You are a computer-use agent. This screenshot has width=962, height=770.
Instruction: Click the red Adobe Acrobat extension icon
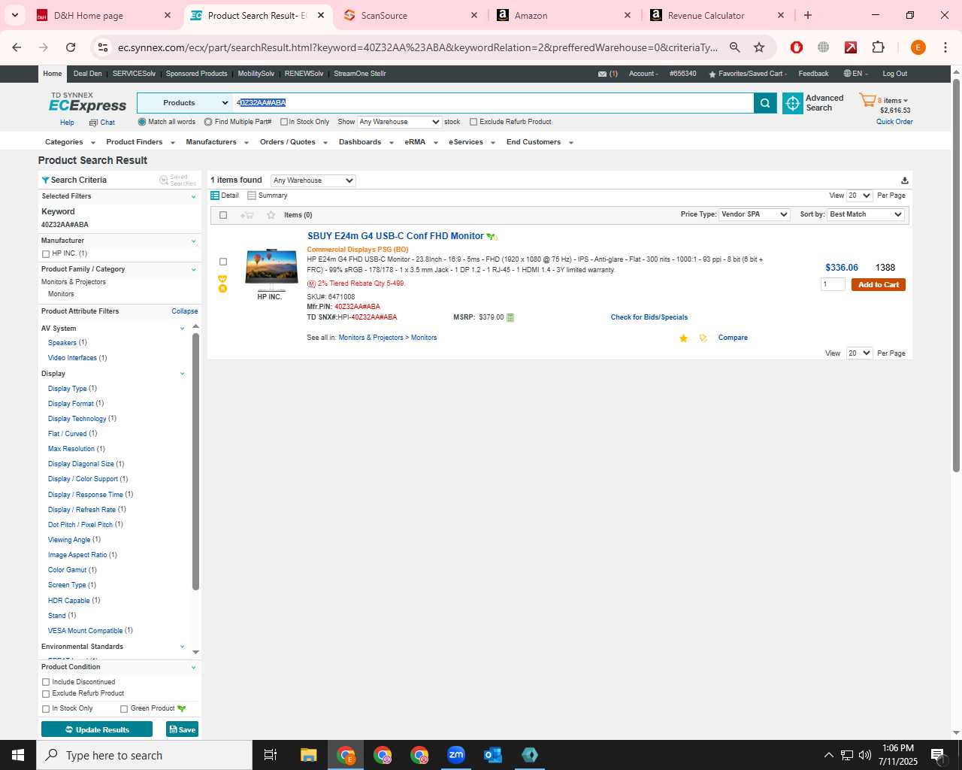pos(851,47)
